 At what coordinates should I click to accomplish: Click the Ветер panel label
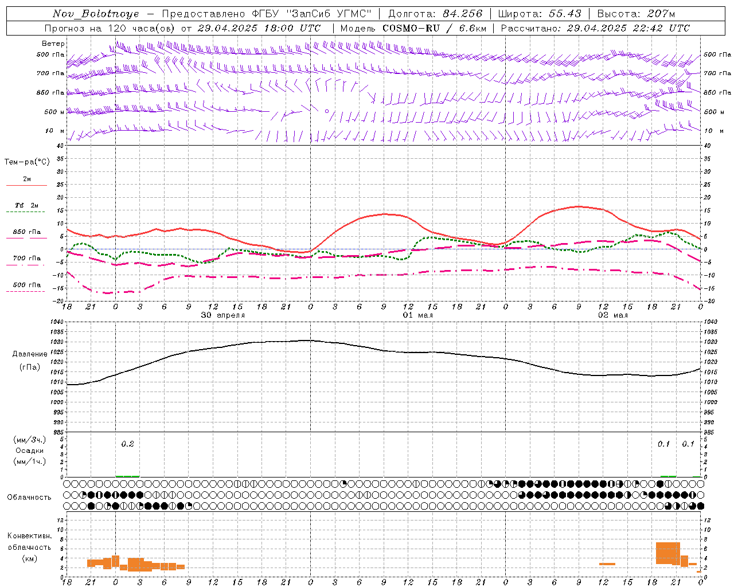tap(53, 44)
